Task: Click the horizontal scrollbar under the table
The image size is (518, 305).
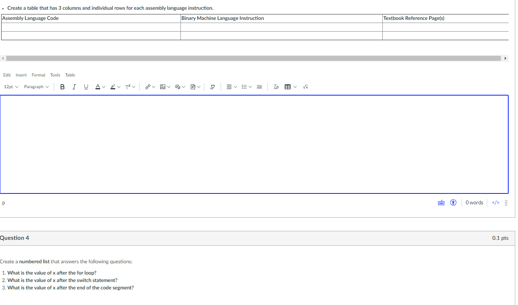Action: tap(253, 58)
